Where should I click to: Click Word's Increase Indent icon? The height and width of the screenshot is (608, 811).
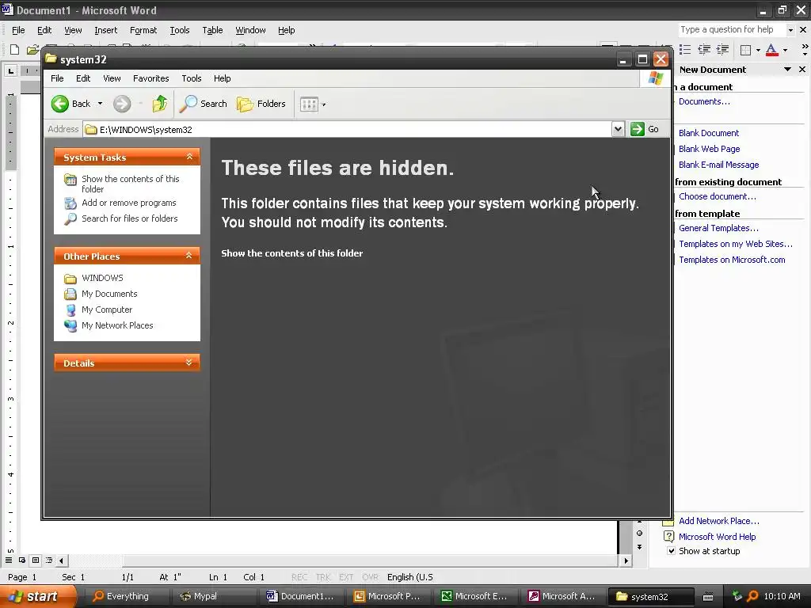pyautogui.click(x=722, y=50)
